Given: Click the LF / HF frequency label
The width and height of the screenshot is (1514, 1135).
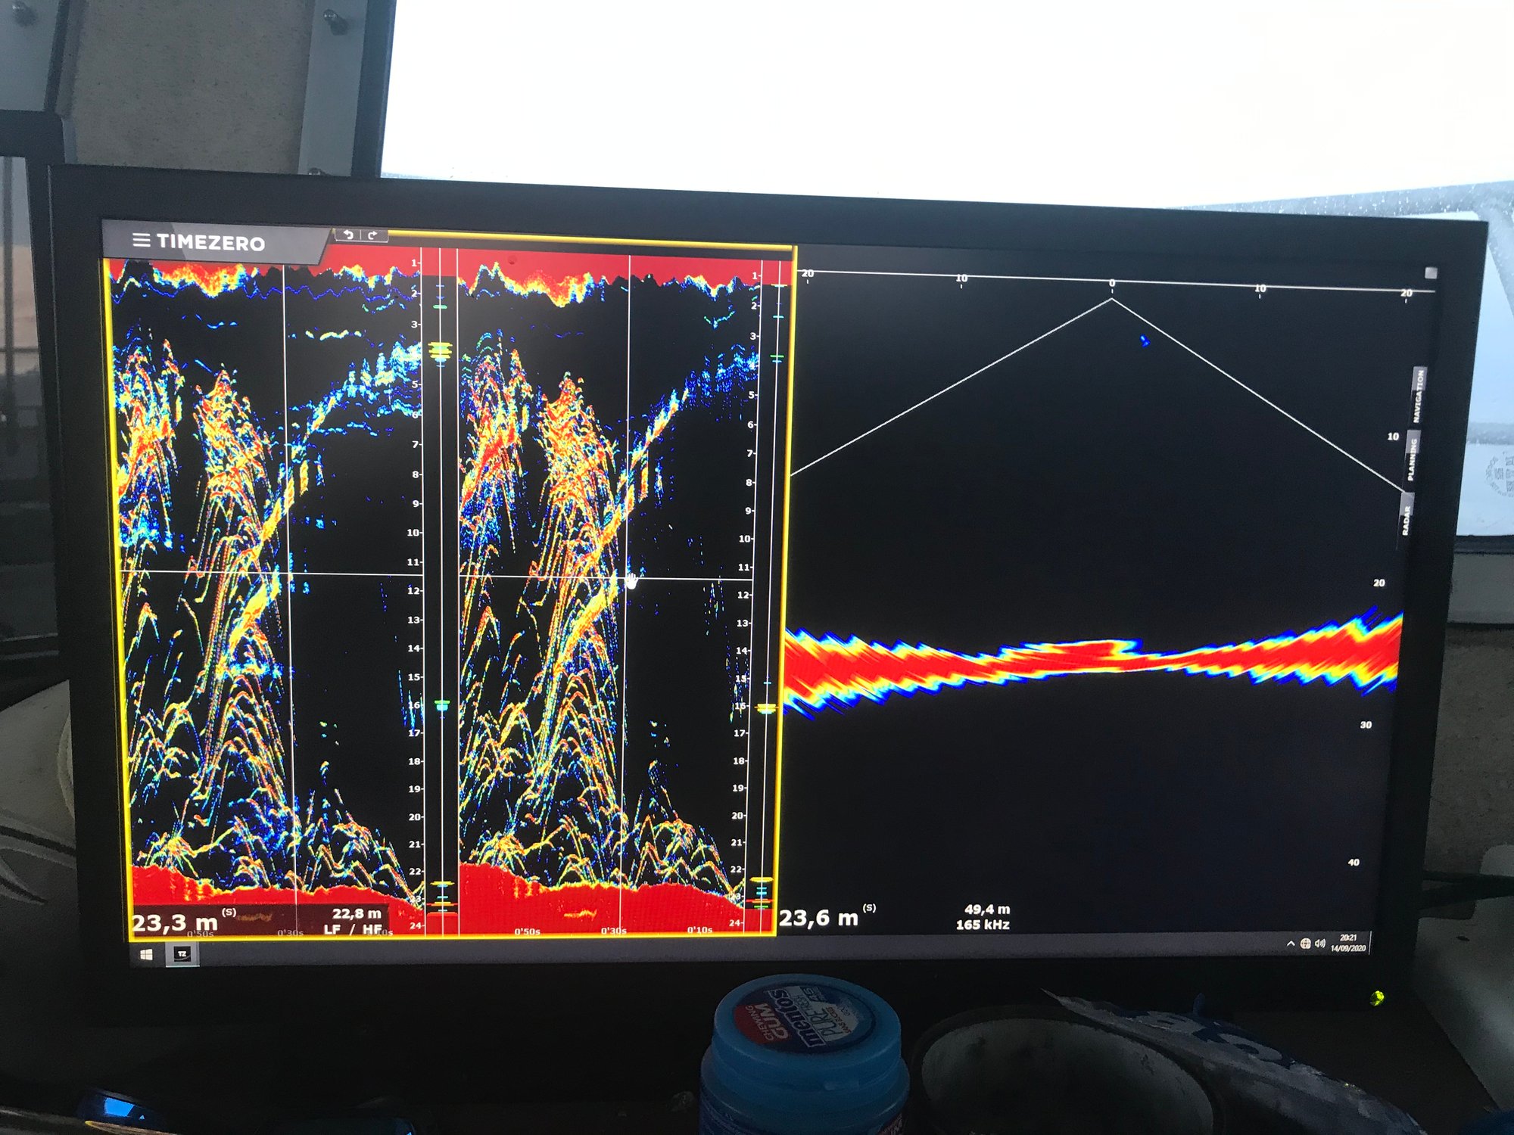Looking at the screenshot, I should click(x=353, y=929).
